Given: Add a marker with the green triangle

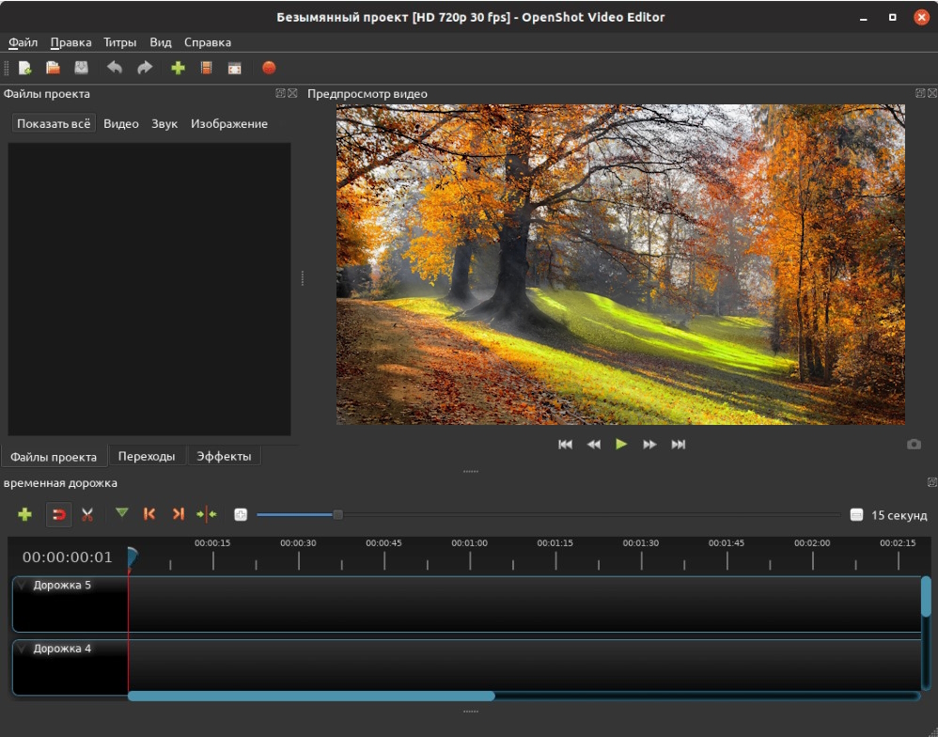Looking at the screenshot, I should [x=121, y=513].
